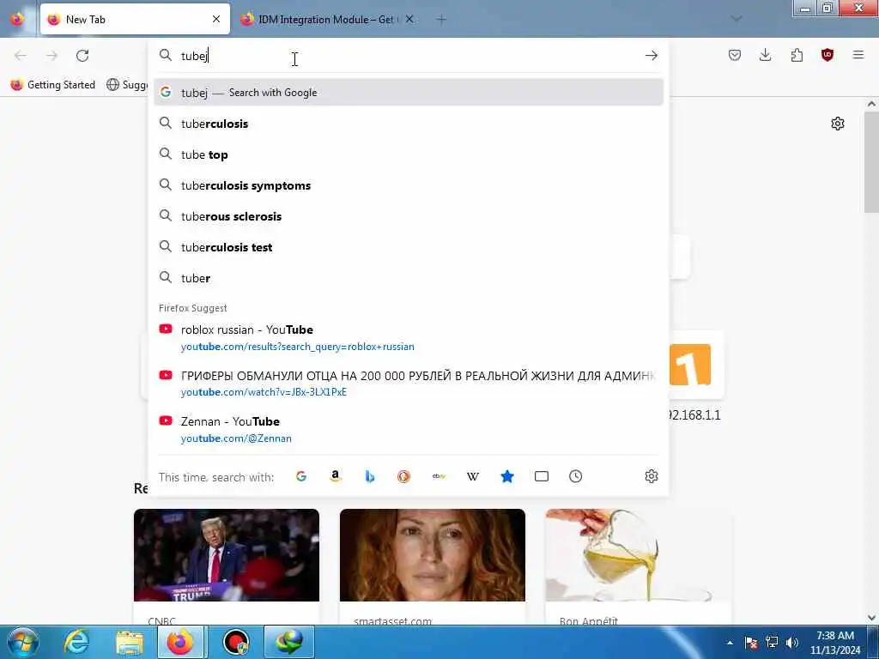Open the uBlock Origin shield icon

(827, 55)
